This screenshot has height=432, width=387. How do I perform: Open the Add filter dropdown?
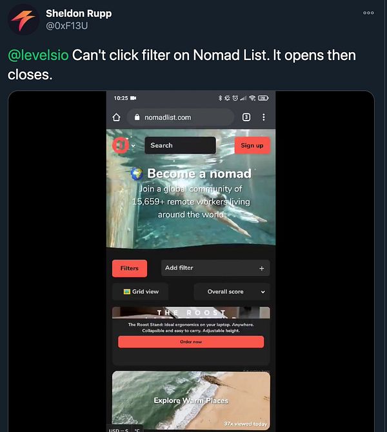point(215,268)
